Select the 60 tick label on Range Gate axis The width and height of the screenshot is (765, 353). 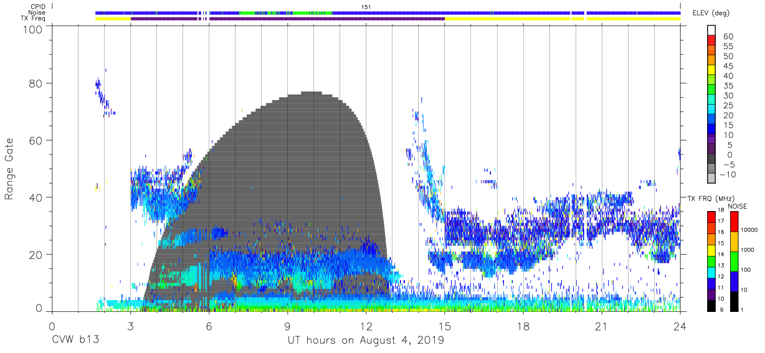pyautogui.click(x=37, y=141)
